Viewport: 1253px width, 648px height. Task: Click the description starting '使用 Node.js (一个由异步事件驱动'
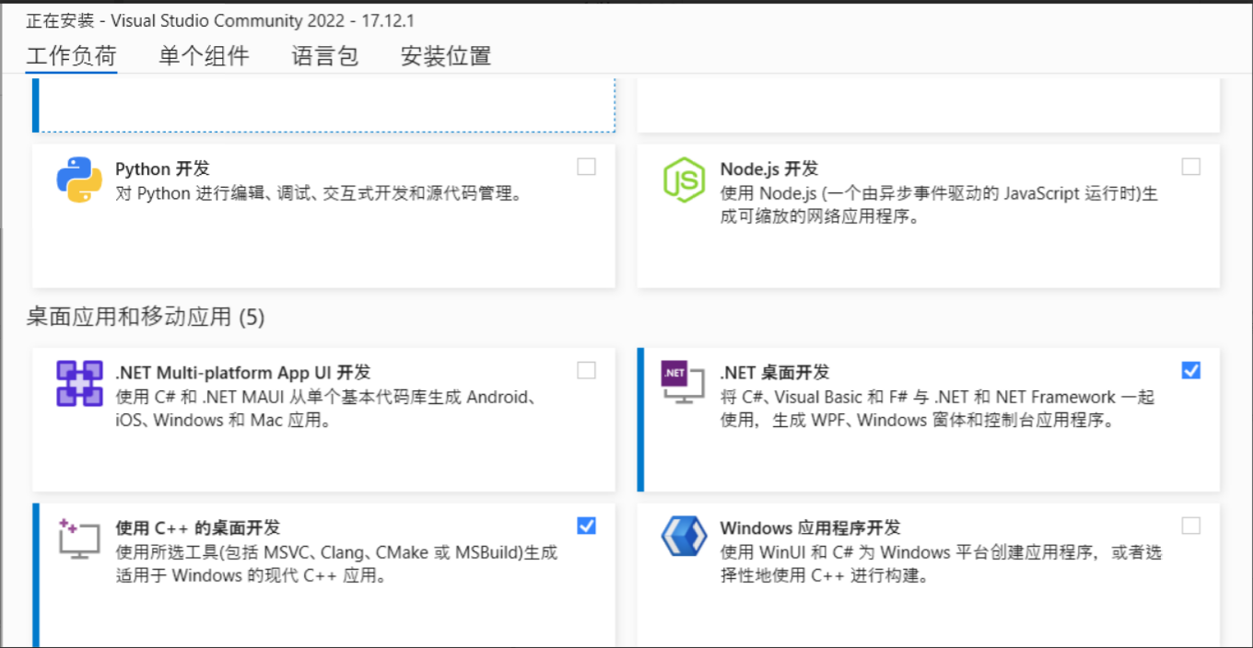pyautogui.click(x=939, y=205)
